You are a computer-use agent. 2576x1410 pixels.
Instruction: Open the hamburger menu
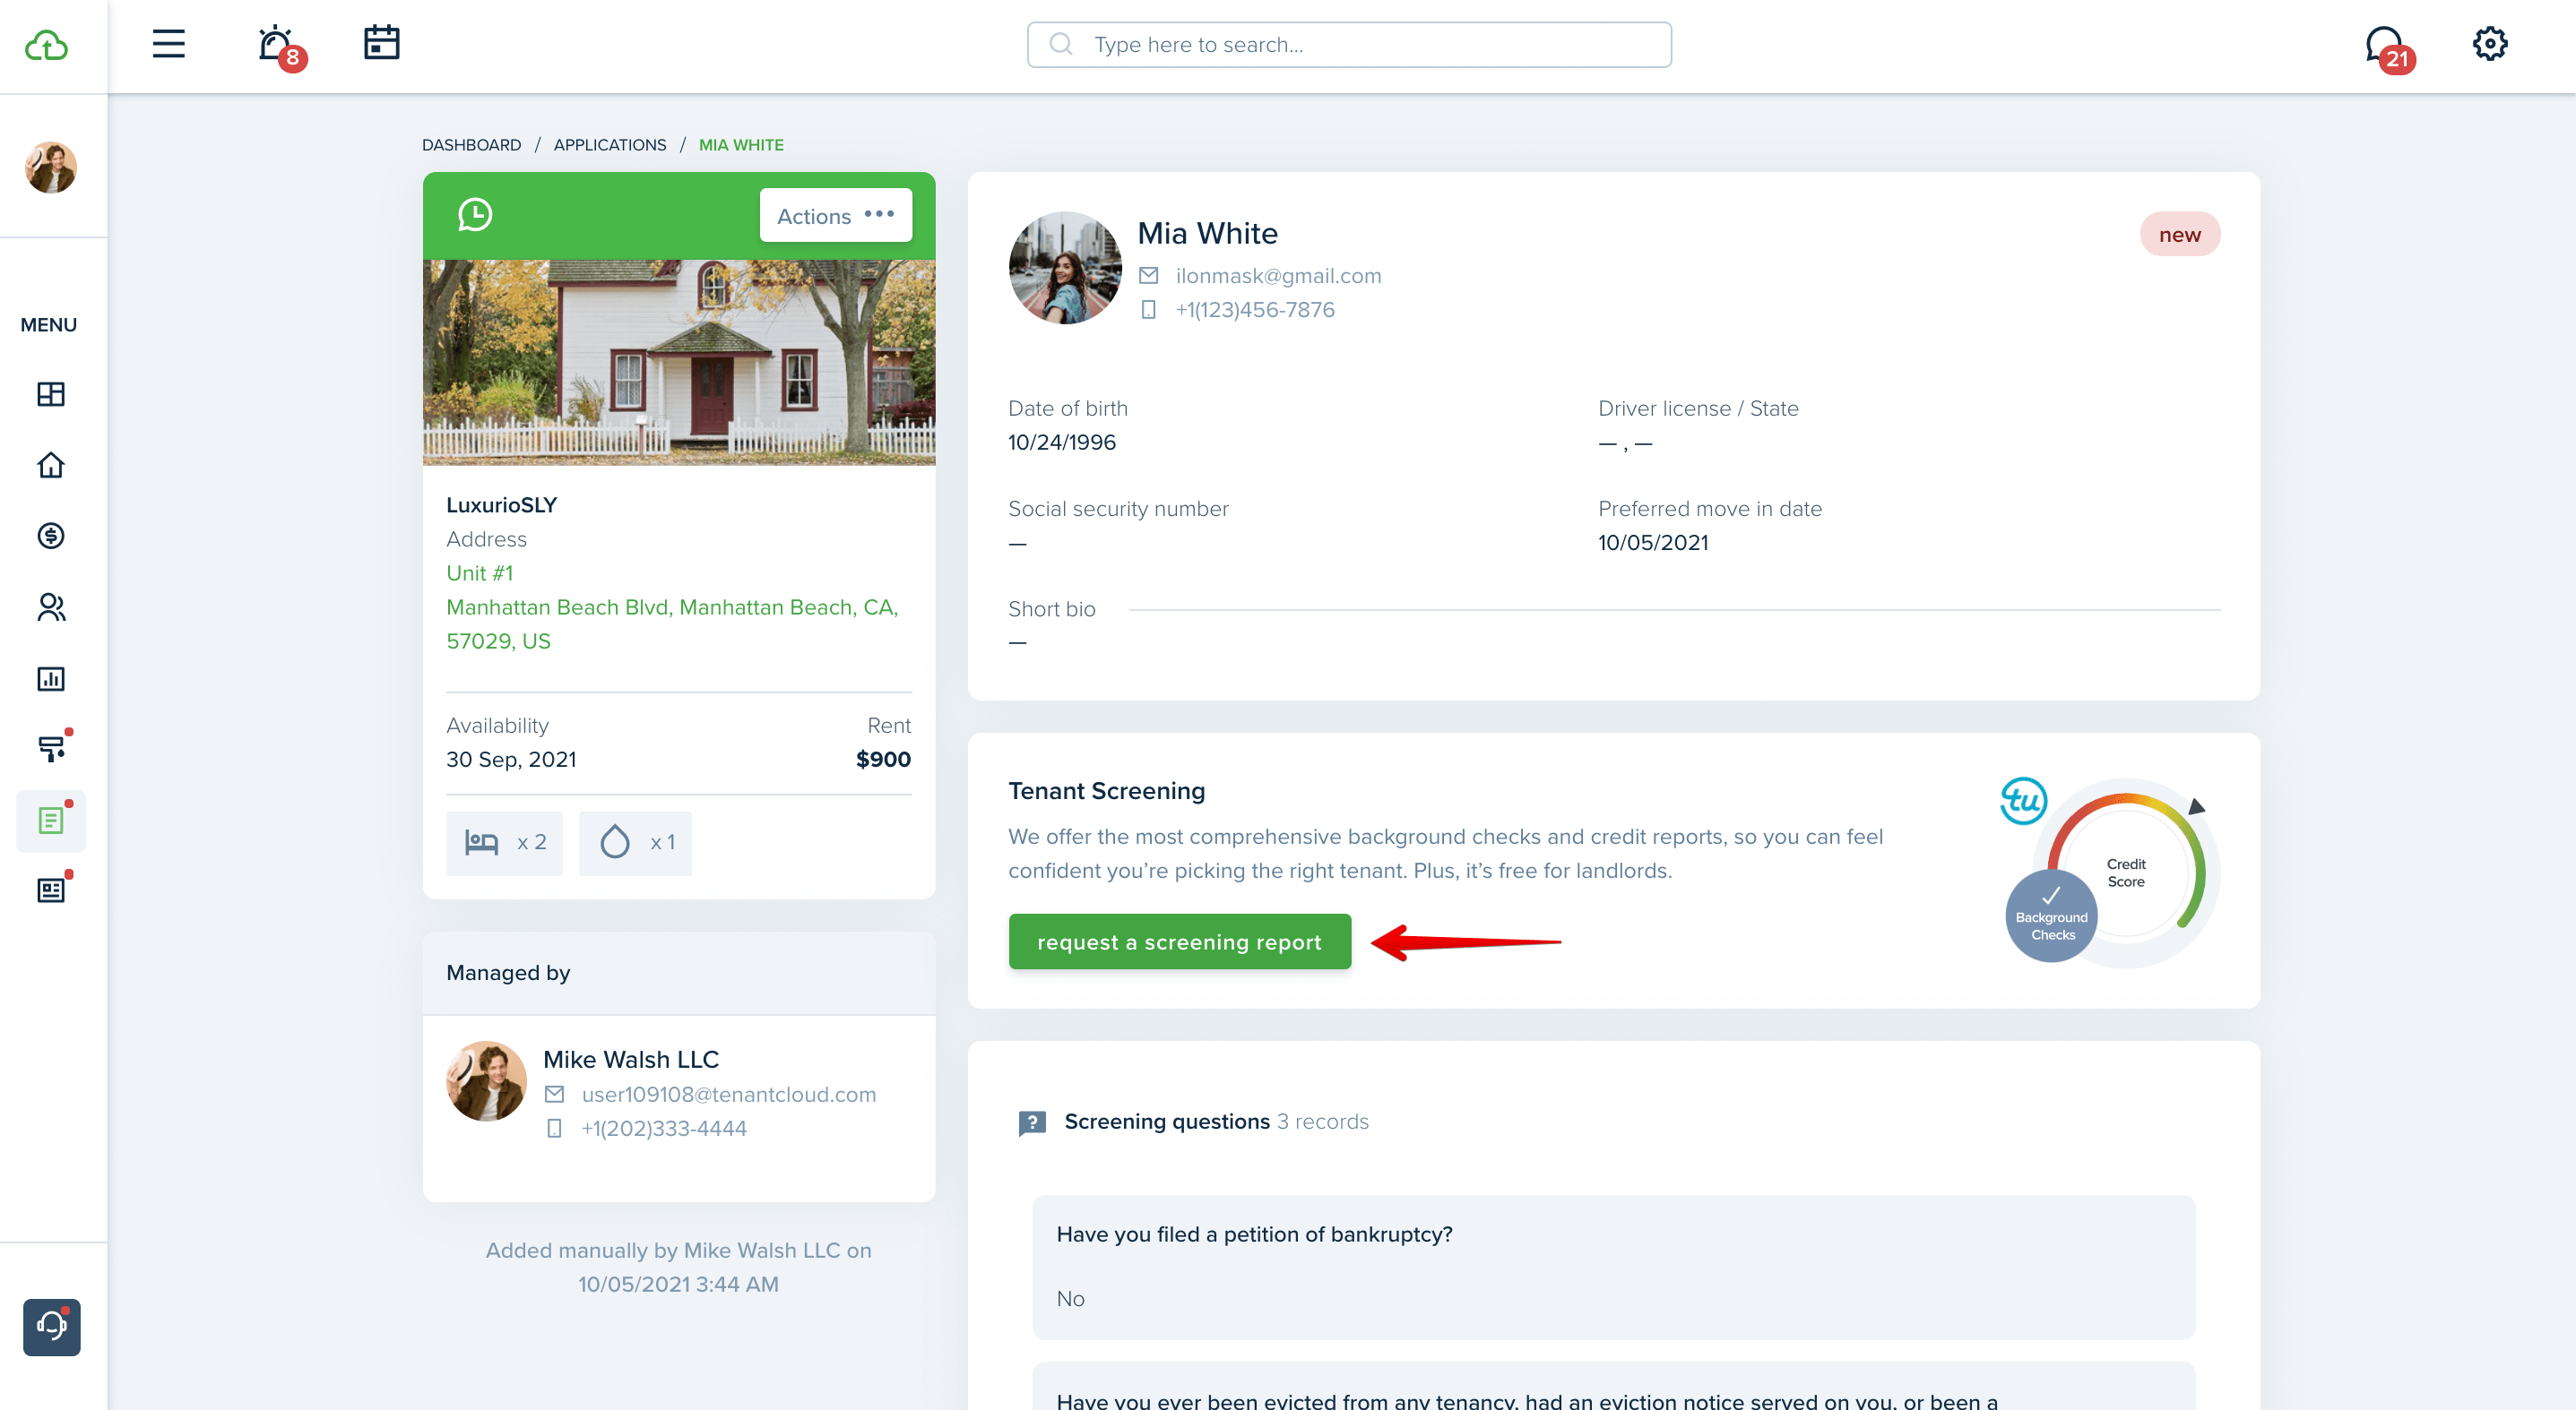pos(168,44)
